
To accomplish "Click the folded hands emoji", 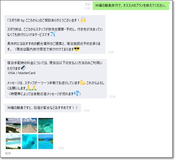I will pyautogui.click(x=31, y=88).
